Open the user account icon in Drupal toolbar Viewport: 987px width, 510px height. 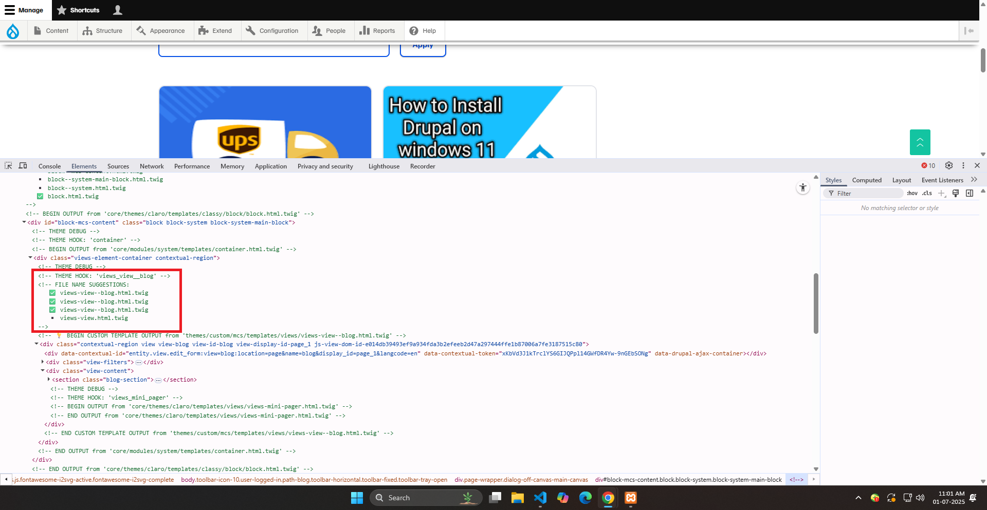117,10
